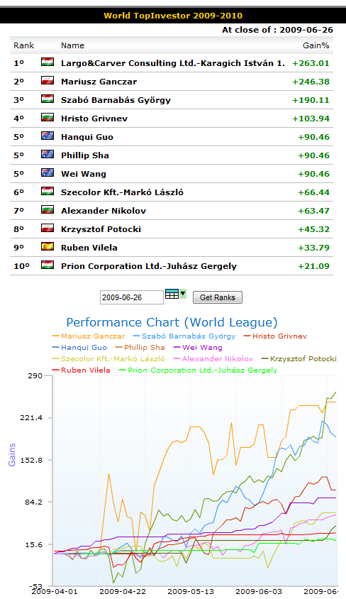Open the calendar date picker icon
346x599 pixels.
172,294
